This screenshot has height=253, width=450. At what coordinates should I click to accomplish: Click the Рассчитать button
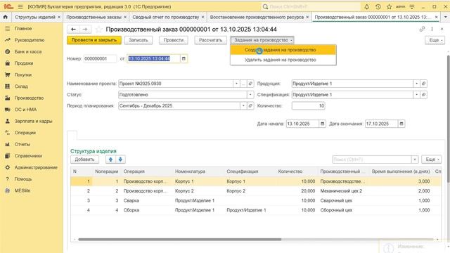click(210, 40)
